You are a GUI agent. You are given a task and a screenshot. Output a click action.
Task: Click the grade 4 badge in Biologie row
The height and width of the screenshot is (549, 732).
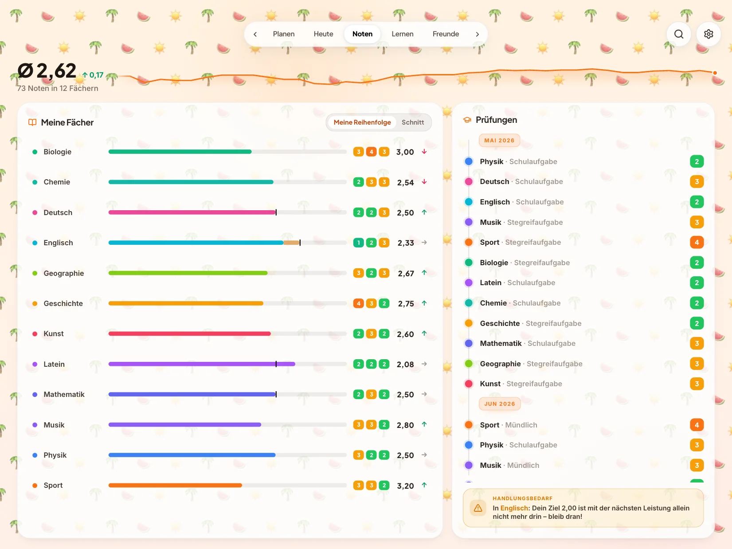tap(372, 152)
